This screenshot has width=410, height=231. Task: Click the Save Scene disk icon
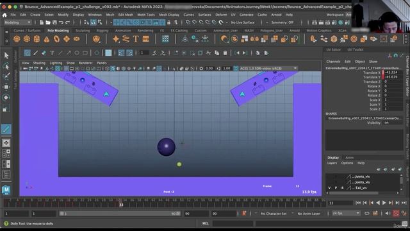[x=54, y=22]
